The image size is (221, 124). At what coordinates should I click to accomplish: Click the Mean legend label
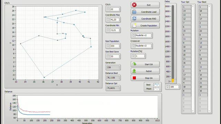tap(149, 89)
